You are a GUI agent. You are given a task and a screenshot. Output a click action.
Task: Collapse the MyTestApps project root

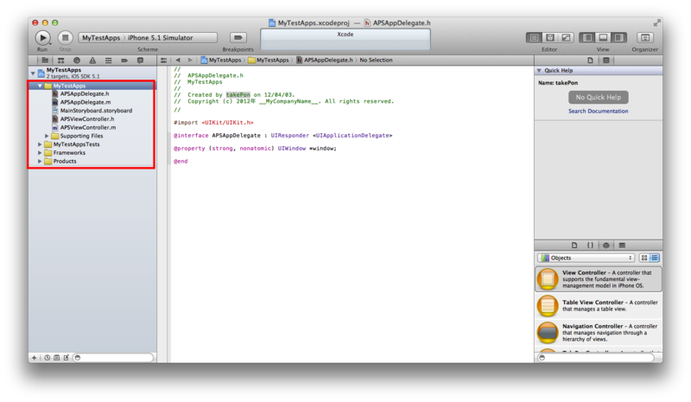click(x=33, y=73)
